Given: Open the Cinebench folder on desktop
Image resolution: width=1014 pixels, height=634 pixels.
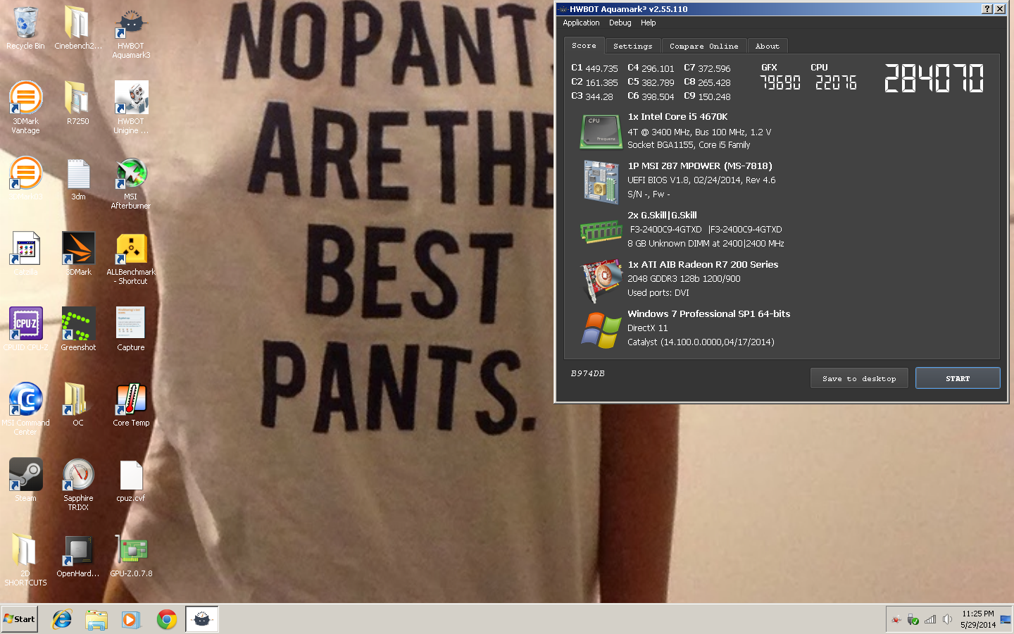Looking at the screenshot, I should click(x=78, y=28).
